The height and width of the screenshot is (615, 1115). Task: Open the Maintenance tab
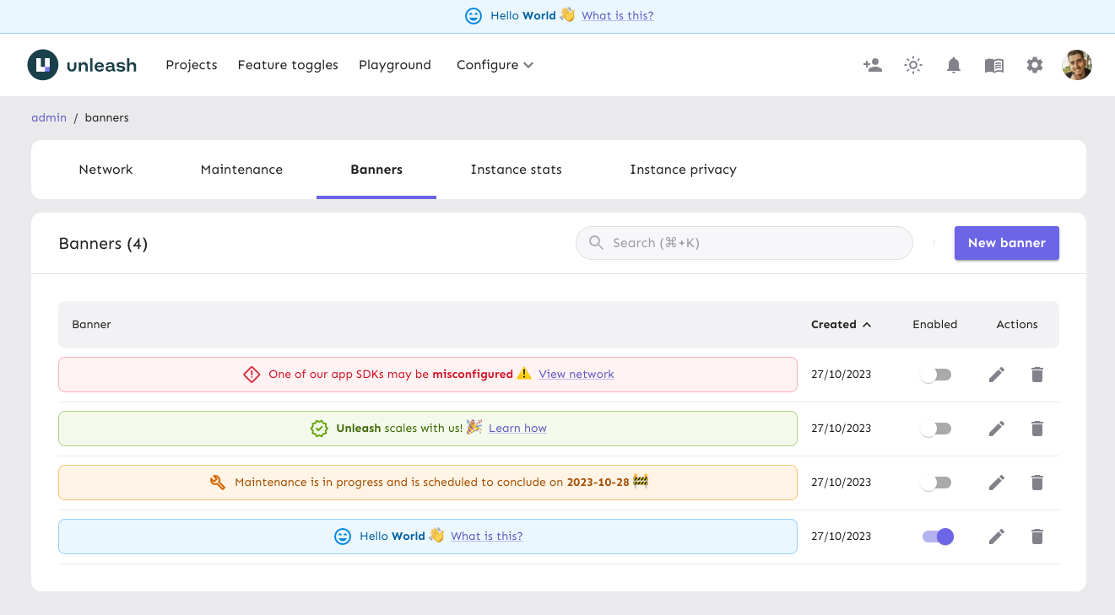[241, 170]
